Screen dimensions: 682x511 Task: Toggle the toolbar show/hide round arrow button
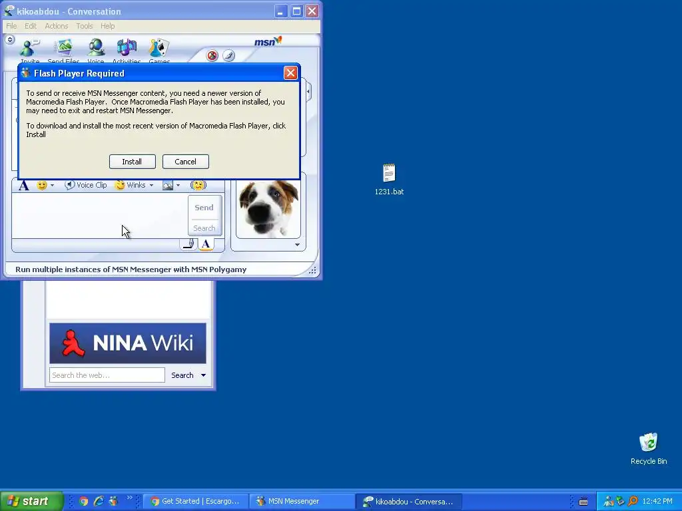click(9, 40)
